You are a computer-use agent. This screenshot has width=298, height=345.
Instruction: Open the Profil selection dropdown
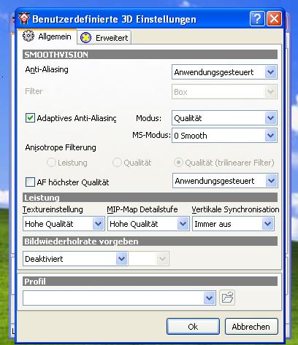(x=119, y=298)
